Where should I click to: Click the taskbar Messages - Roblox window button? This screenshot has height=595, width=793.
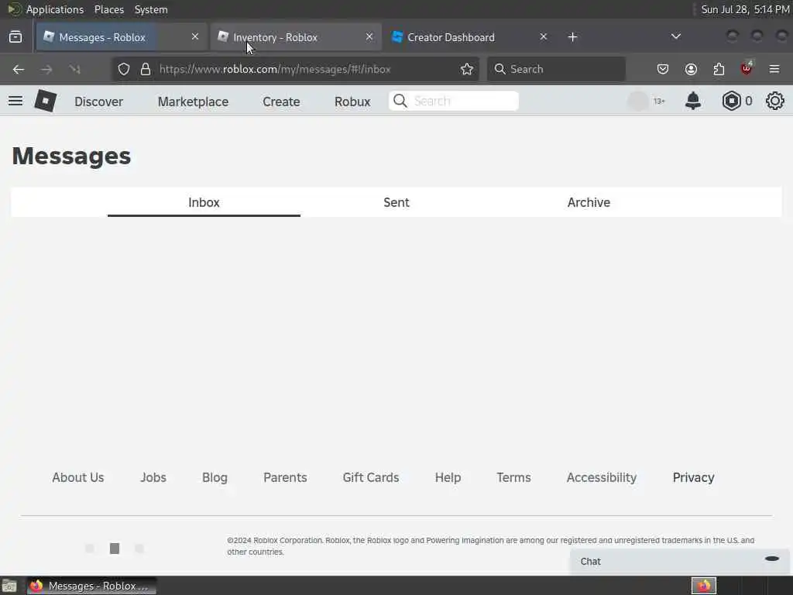point(92,586)
